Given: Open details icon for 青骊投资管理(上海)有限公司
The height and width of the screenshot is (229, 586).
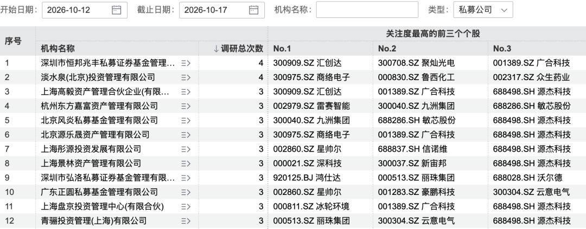Looking at the screenshot, I should pos(186,221).
